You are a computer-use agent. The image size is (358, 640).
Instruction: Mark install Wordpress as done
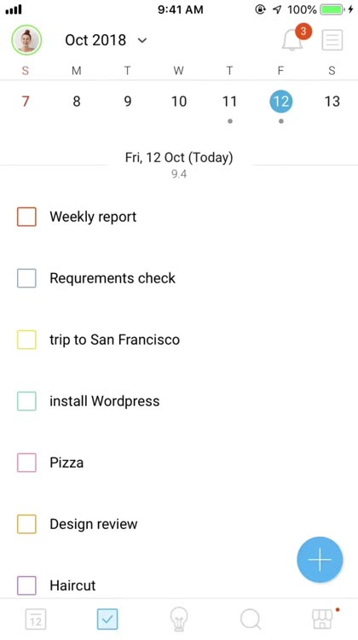26,401
